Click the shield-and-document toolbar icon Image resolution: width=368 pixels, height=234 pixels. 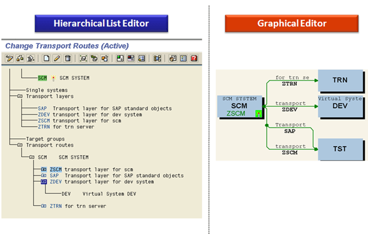(x=173, y=59)
